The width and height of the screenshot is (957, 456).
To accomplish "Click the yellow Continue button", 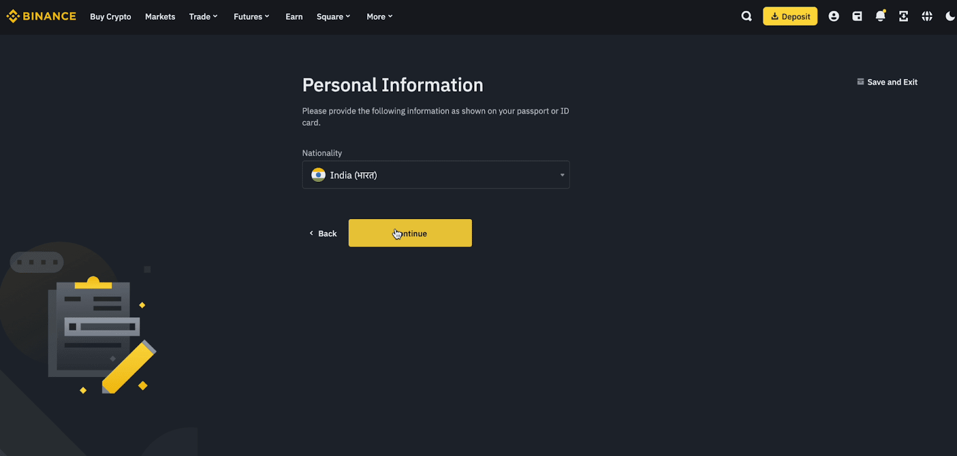I will [410, 233].
